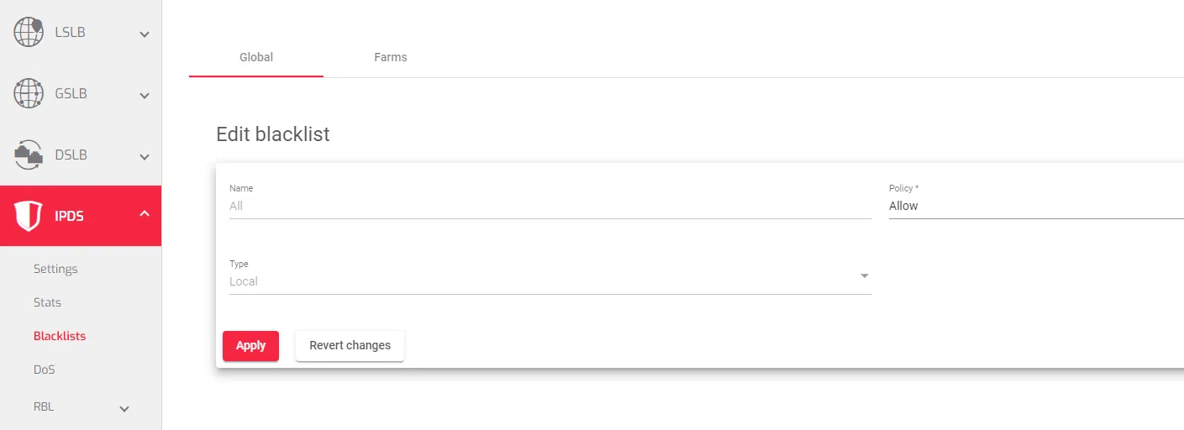The width and height of the screenshot is (1184, 430).
Task: Open the DoS sidebar item
Action: [44, 370]
